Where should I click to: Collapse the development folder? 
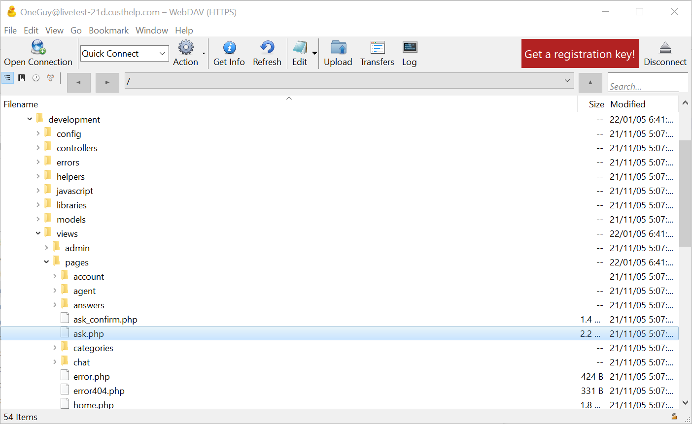point(30,119)
